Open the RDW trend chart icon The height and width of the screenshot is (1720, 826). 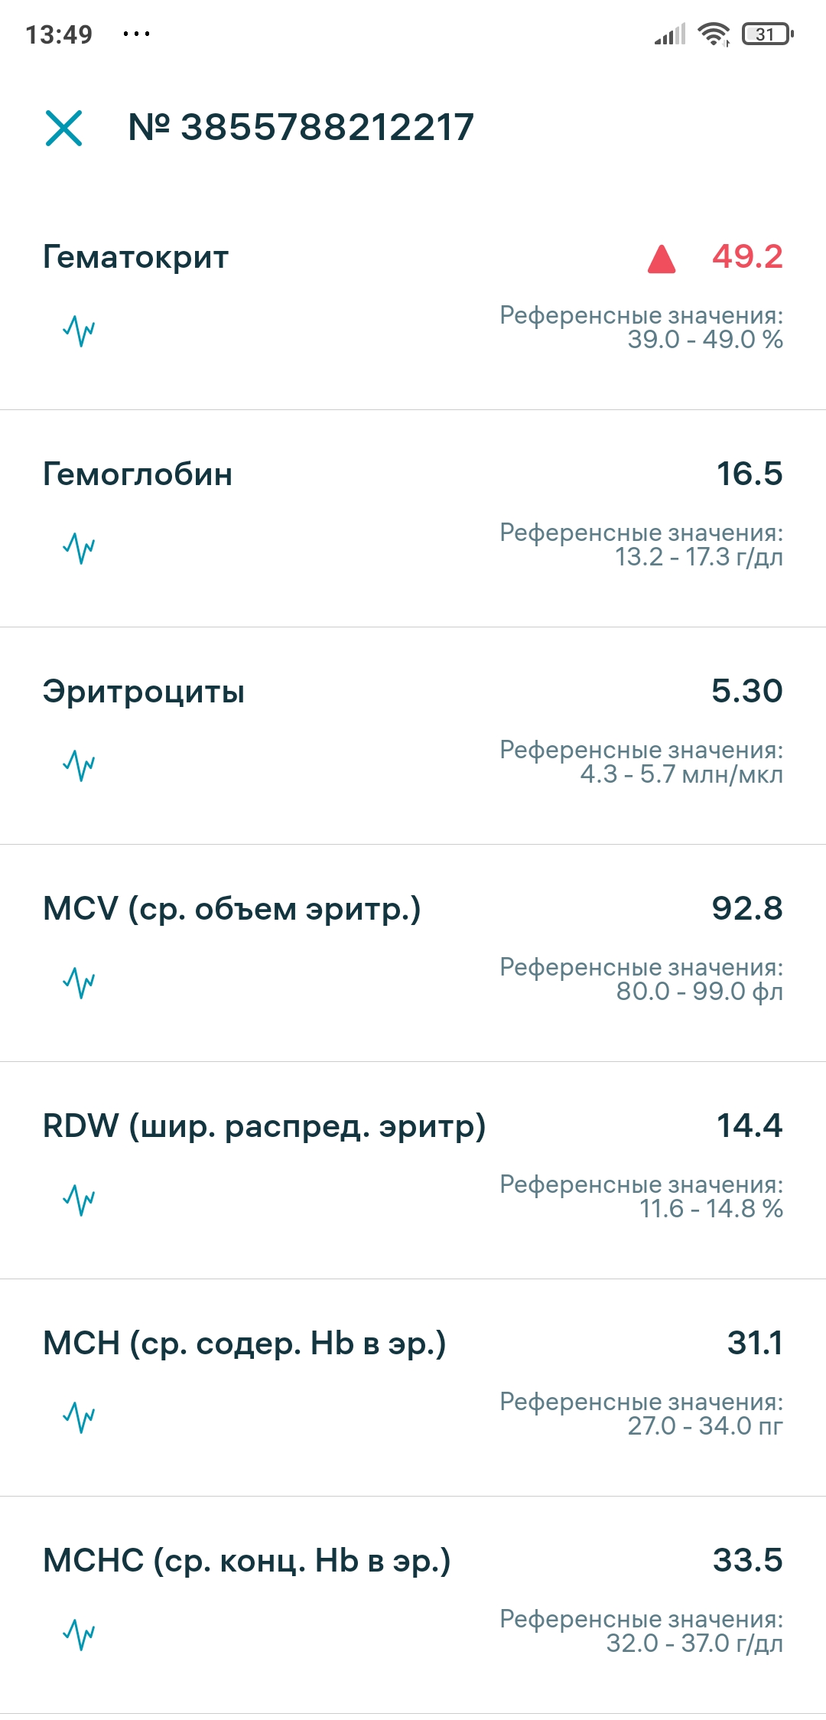click(79, 1200)
